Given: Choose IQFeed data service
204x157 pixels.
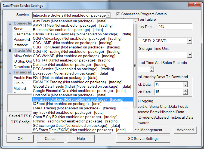Looking at the screenshot, I should click(83, 104).
